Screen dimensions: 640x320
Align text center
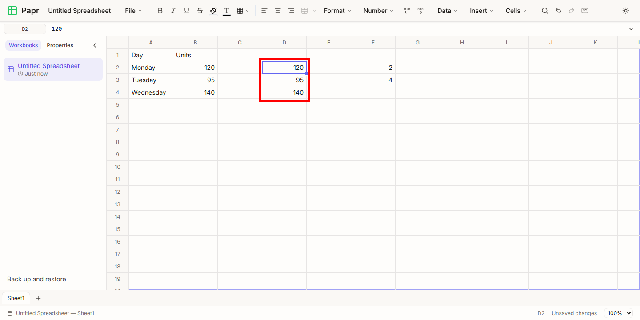[278, 11]
